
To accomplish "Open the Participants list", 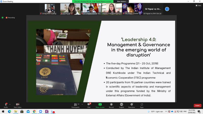I will click(x=75, y=105).
